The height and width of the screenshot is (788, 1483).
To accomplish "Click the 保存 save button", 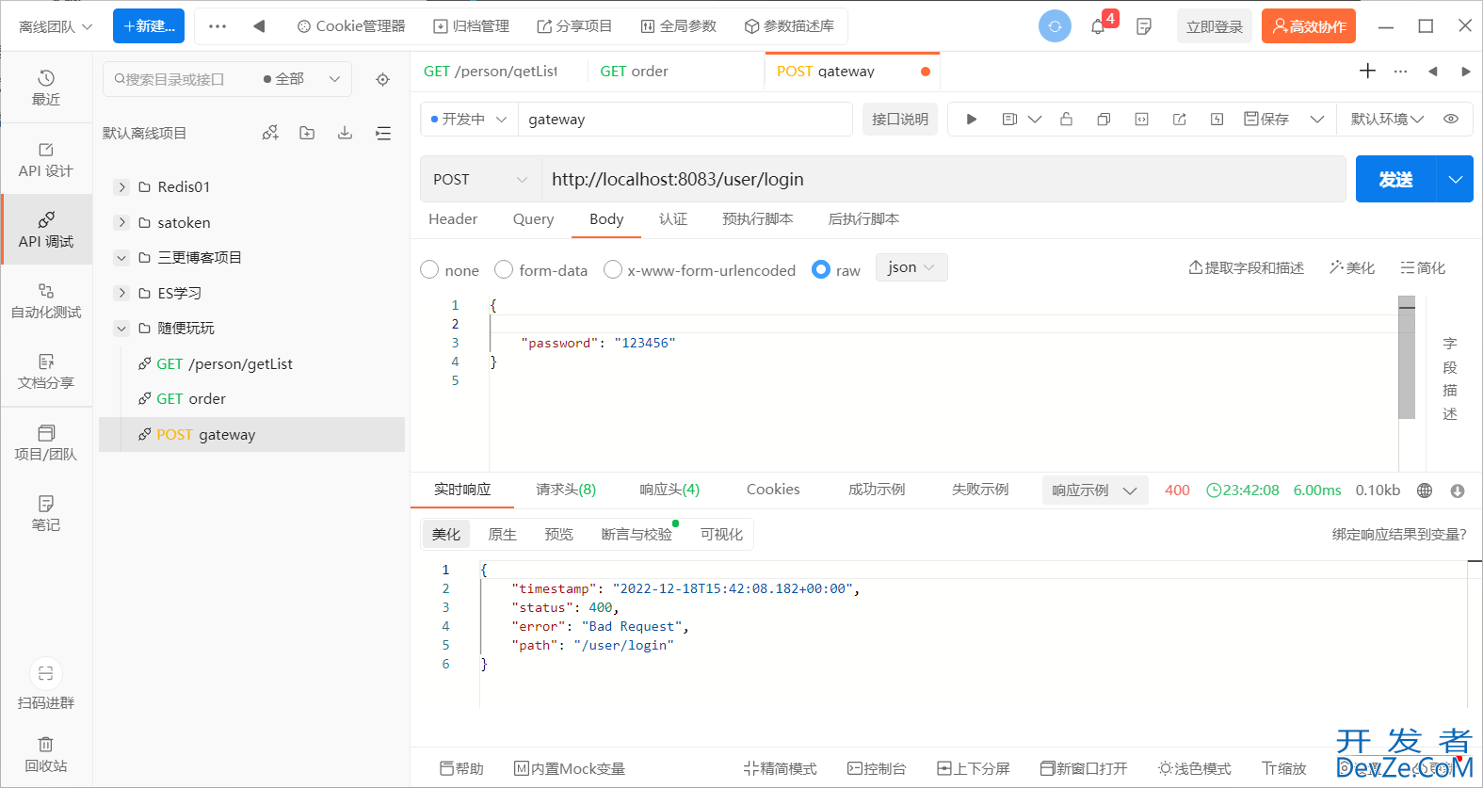I will [1266, 119].
